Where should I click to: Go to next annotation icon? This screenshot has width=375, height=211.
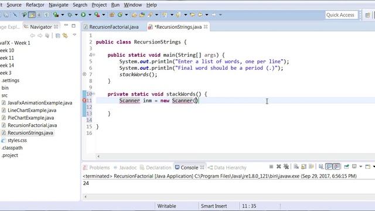[x=165, y=15]
